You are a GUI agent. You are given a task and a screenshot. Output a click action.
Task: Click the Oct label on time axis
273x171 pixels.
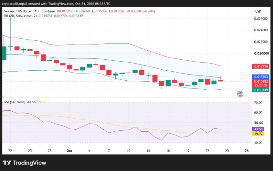point(69,151)
